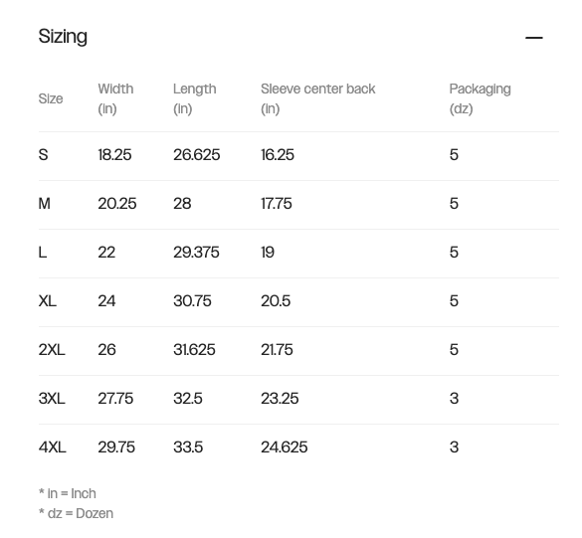Click the 18.25 width value for S
The image size is (582, 538).
114,155
